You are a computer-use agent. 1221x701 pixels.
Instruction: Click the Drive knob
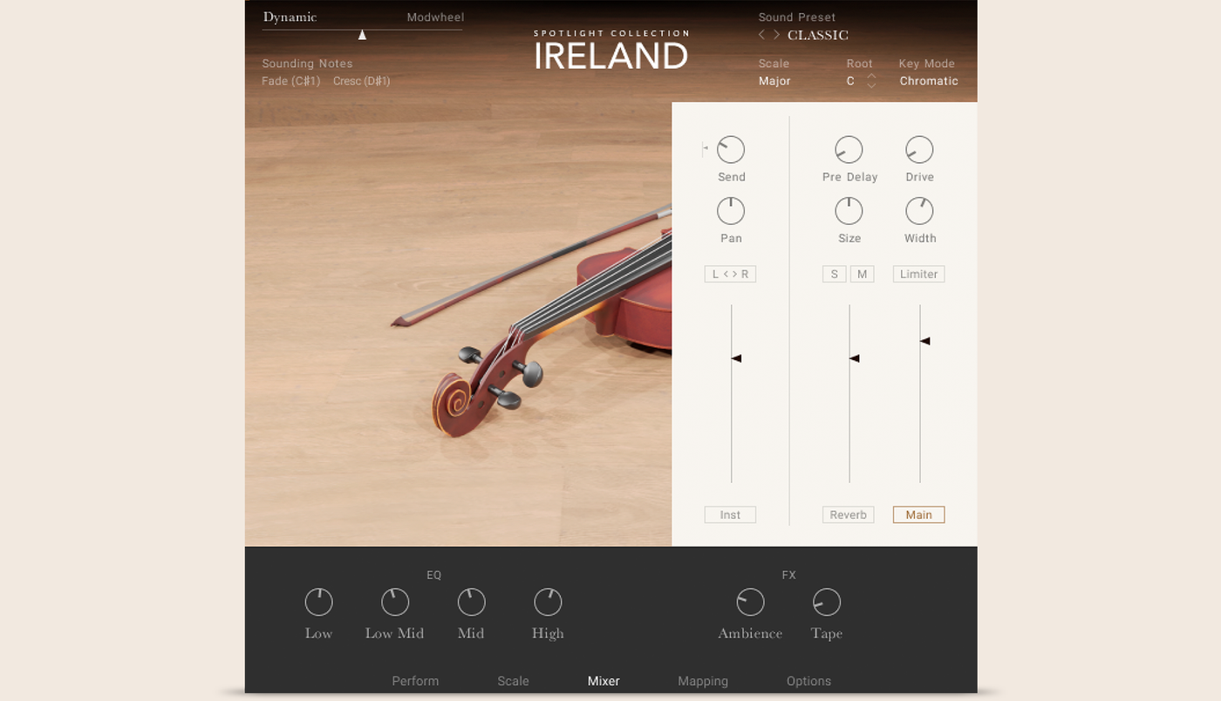coord(919,150)
